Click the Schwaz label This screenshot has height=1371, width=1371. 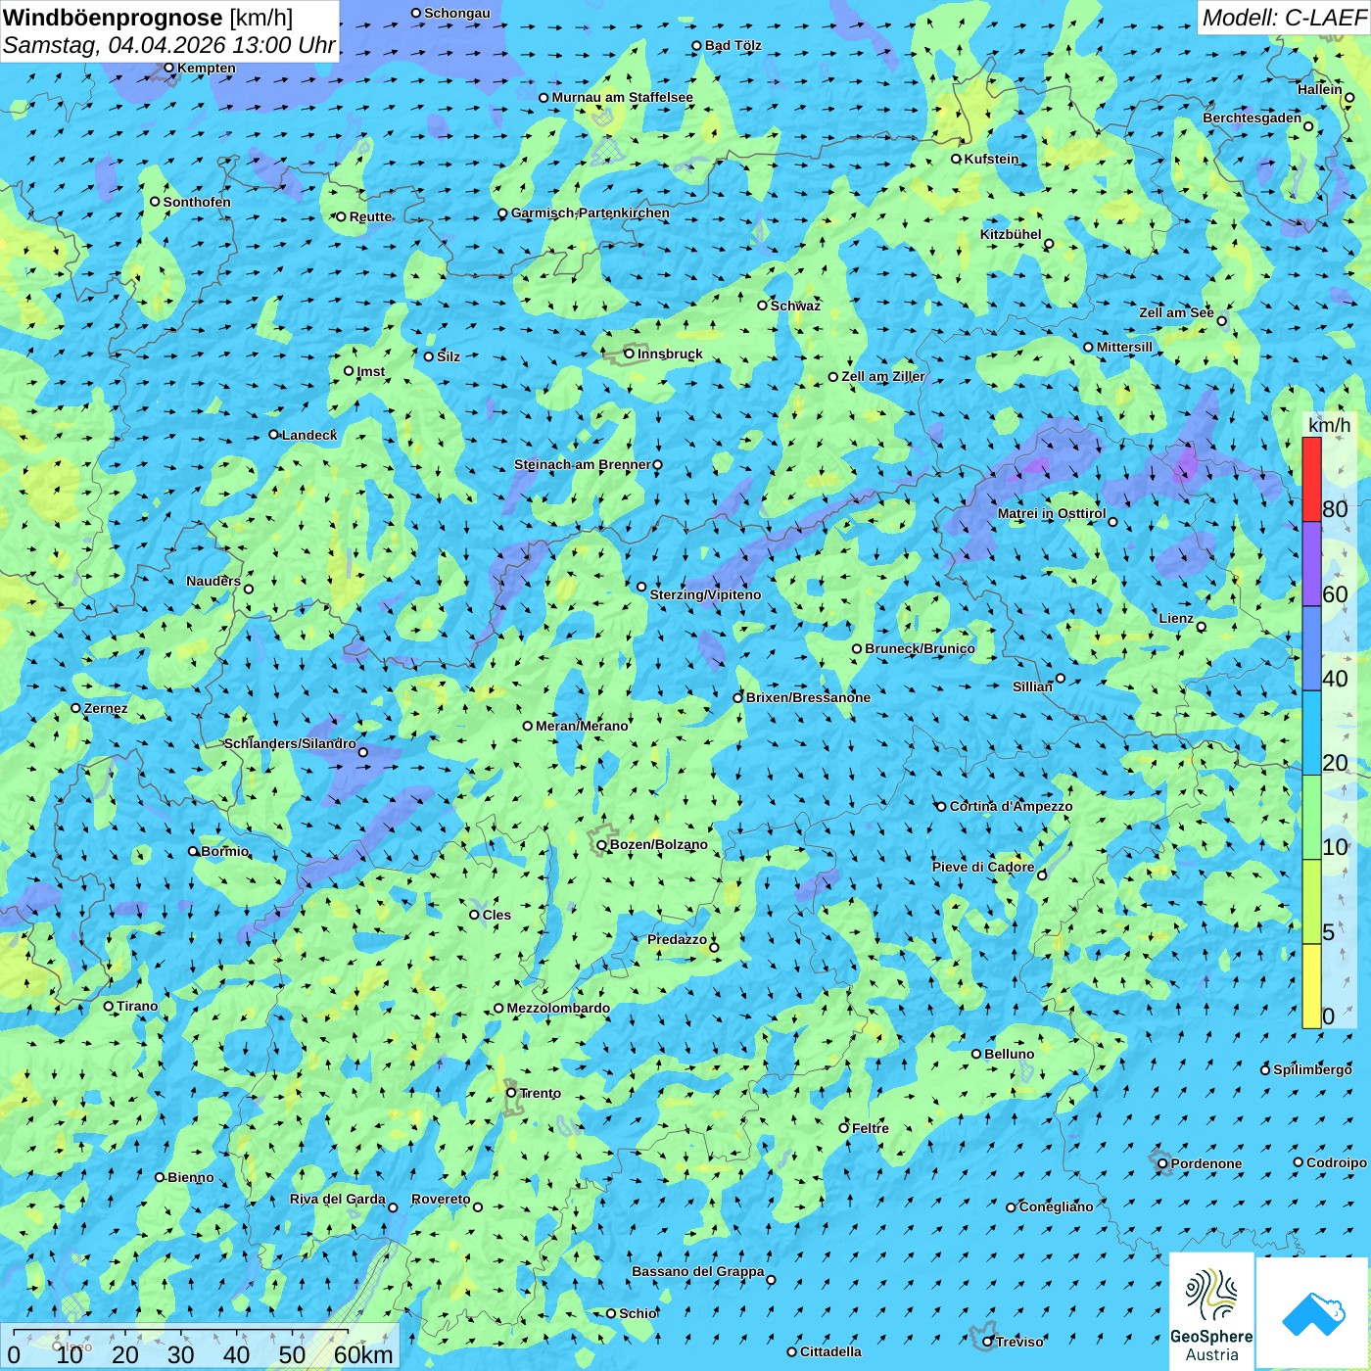(x=795, y=306)
